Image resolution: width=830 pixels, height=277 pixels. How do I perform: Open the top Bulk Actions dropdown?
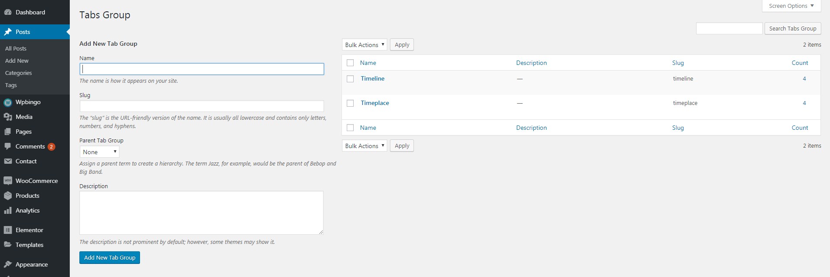[x=365, y=45]
